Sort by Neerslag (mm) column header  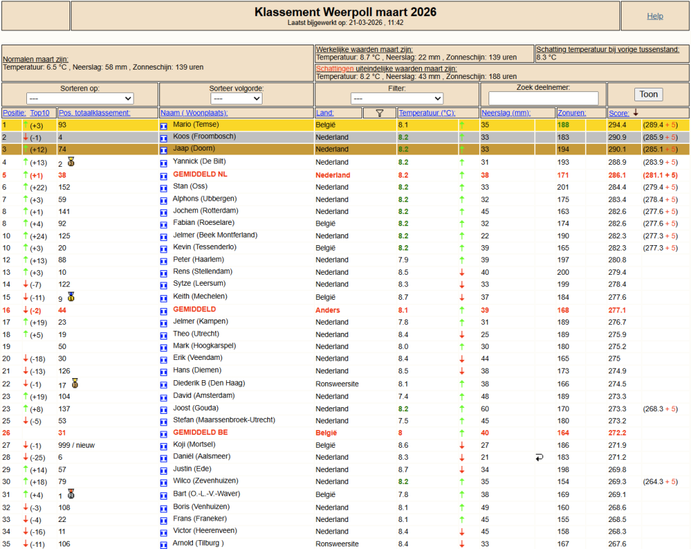(x=507, y=113)
